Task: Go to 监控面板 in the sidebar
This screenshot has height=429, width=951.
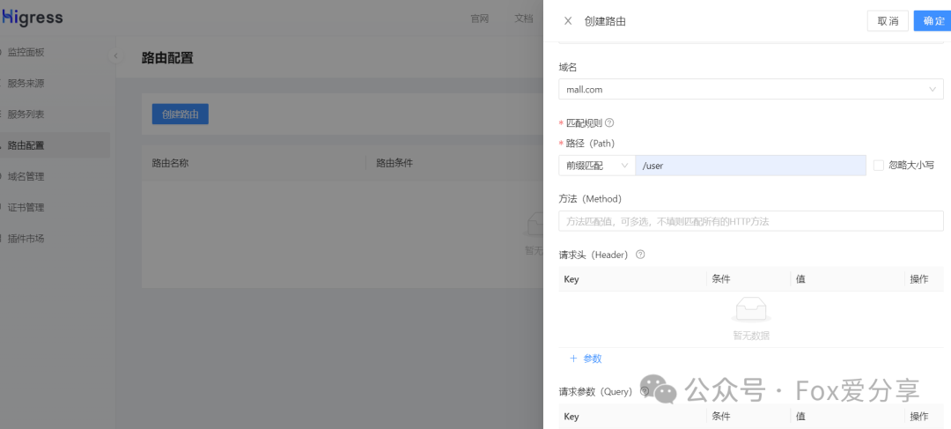Action: 26,53
